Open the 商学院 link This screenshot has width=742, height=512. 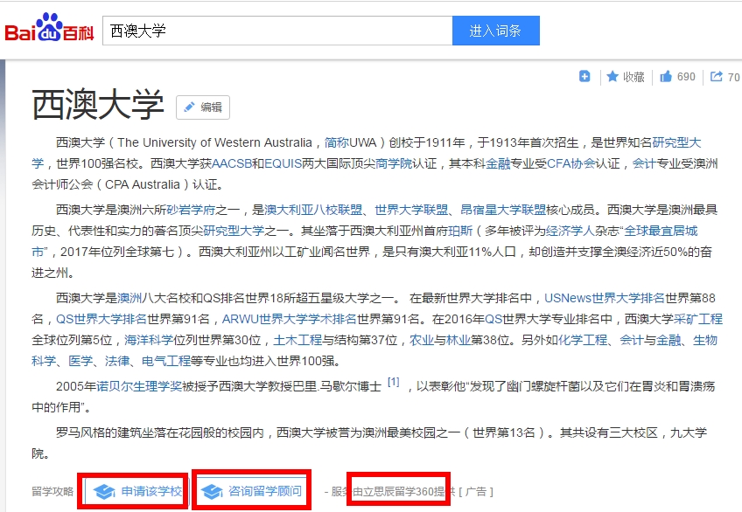394,163
